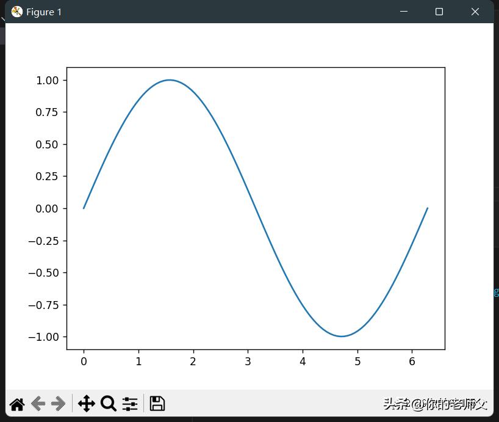Viewport: 499px width, 422px height.
Task: Minimize the Figure 1 window
Action: [x=404, y=12]
